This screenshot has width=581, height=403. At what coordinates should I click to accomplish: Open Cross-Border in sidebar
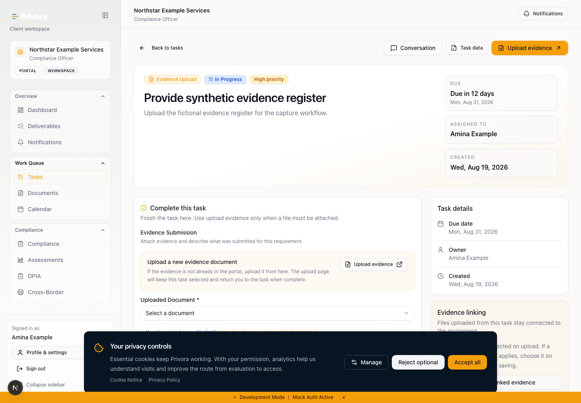pos(60,292)
